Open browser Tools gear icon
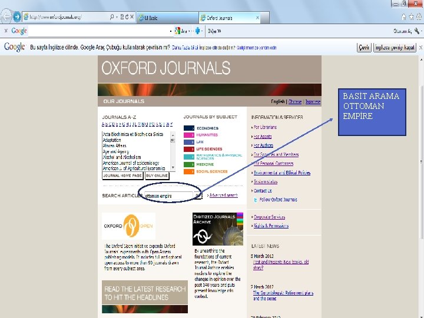This screenshot has width=424, height=318. click(x=419, y=17)
